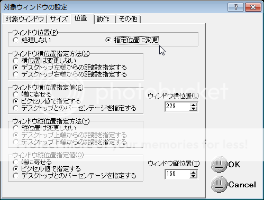Select ピクセル値で指定する under 横位置指定値
264x200 pixels.
47,101
